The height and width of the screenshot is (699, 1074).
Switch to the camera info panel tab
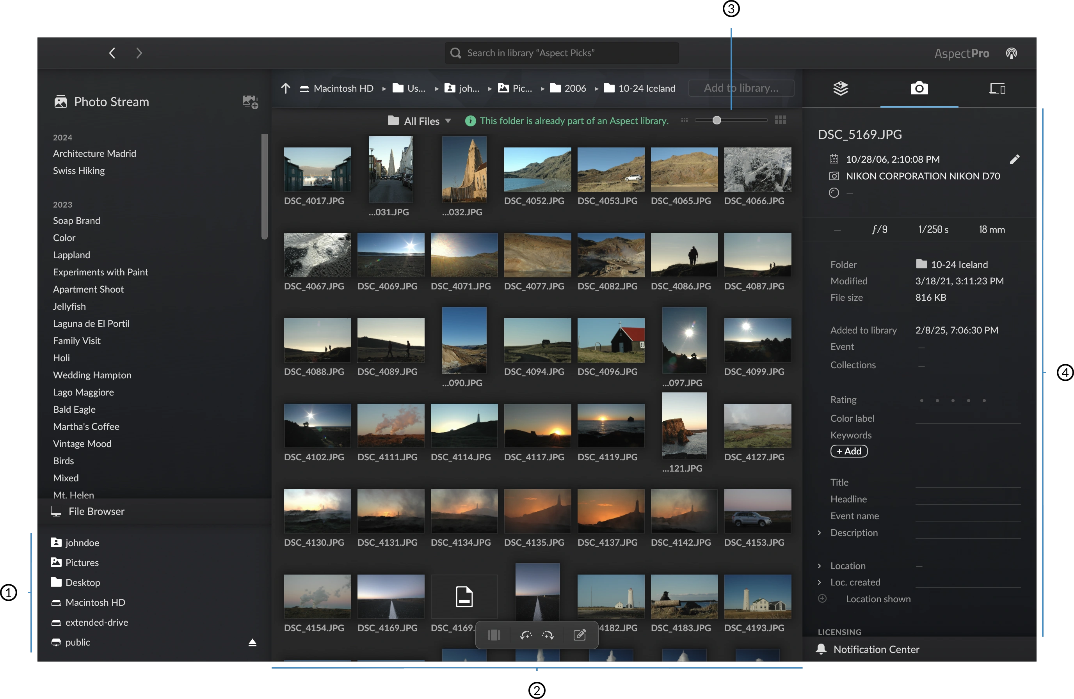(919, 88)
